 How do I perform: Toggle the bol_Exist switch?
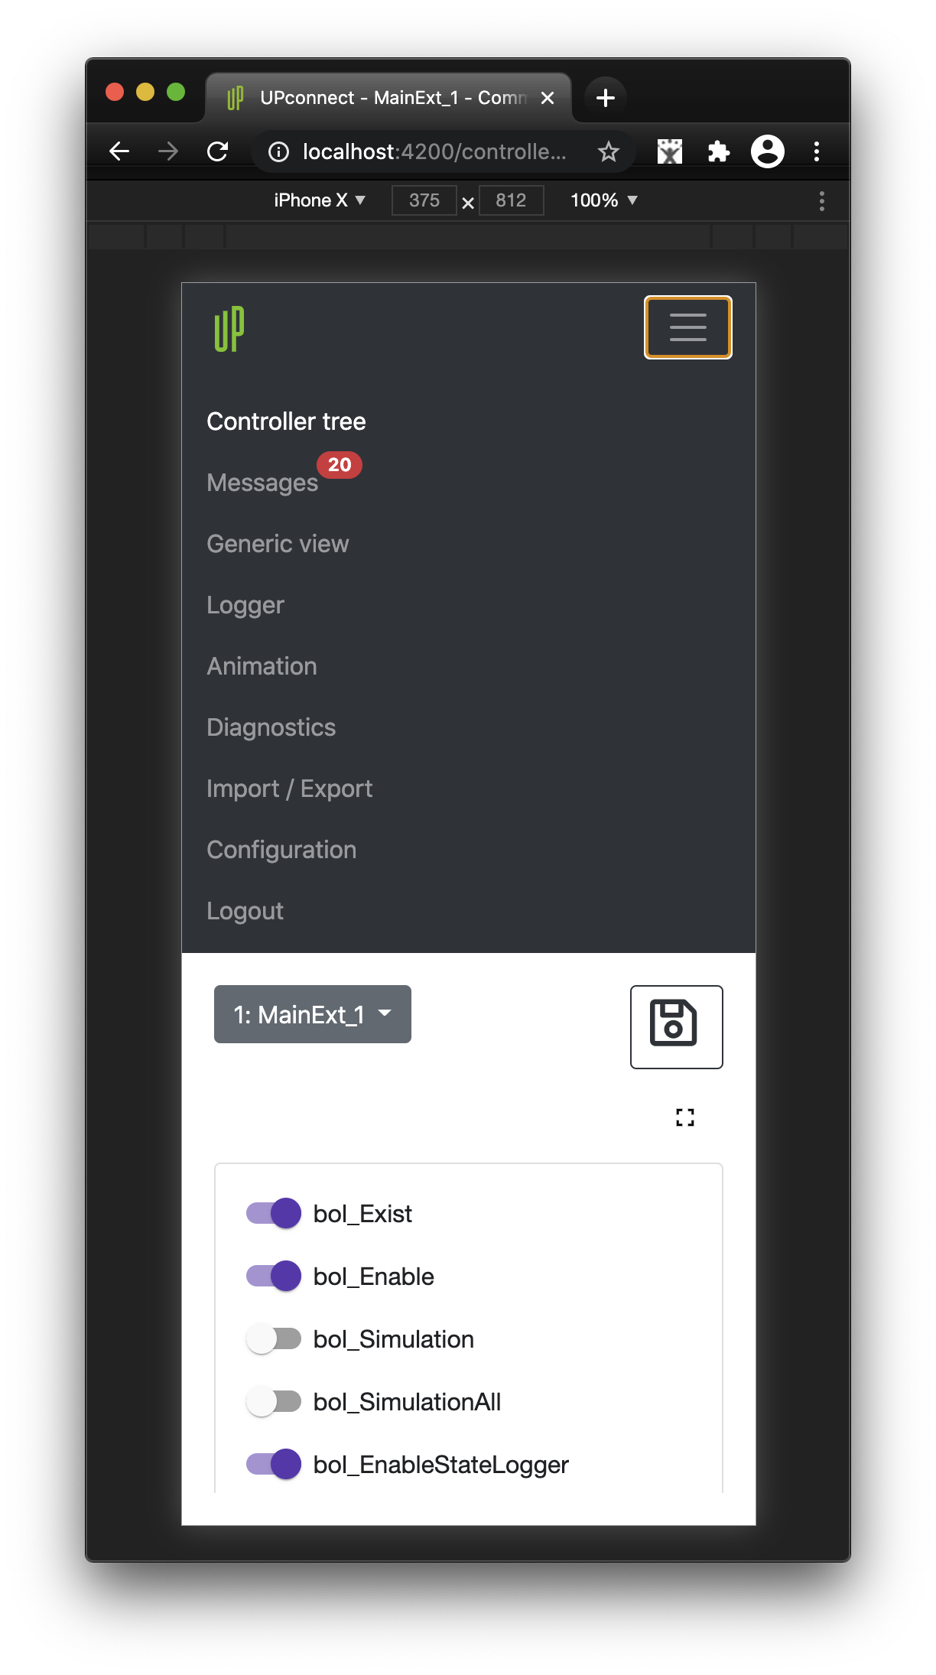(274, 1213)
